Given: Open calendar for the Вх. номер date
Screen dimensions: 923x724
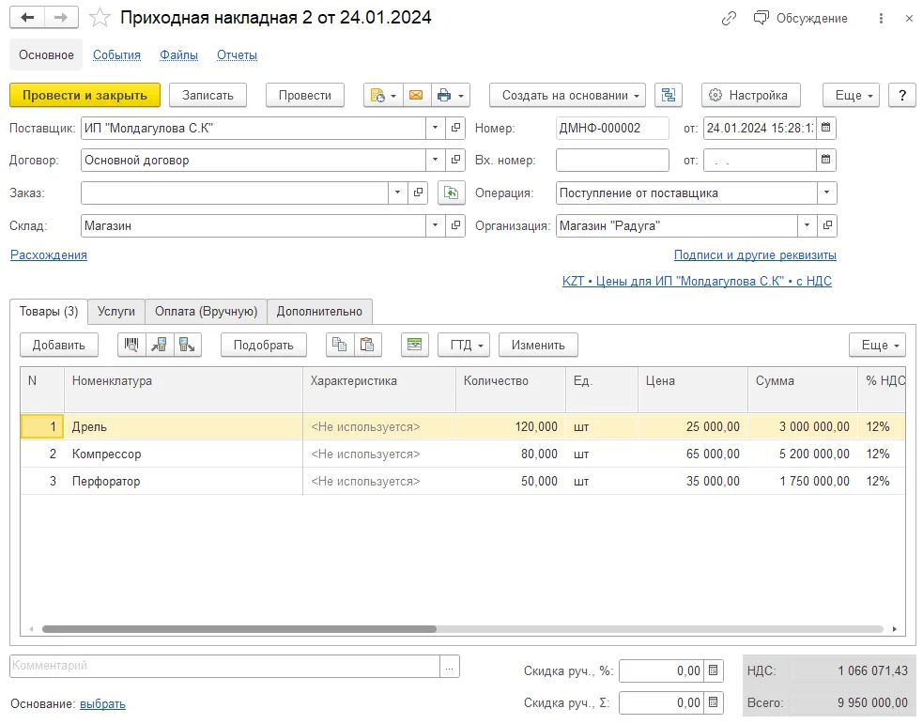Looking at the screenshot, I should coord(826,160).
